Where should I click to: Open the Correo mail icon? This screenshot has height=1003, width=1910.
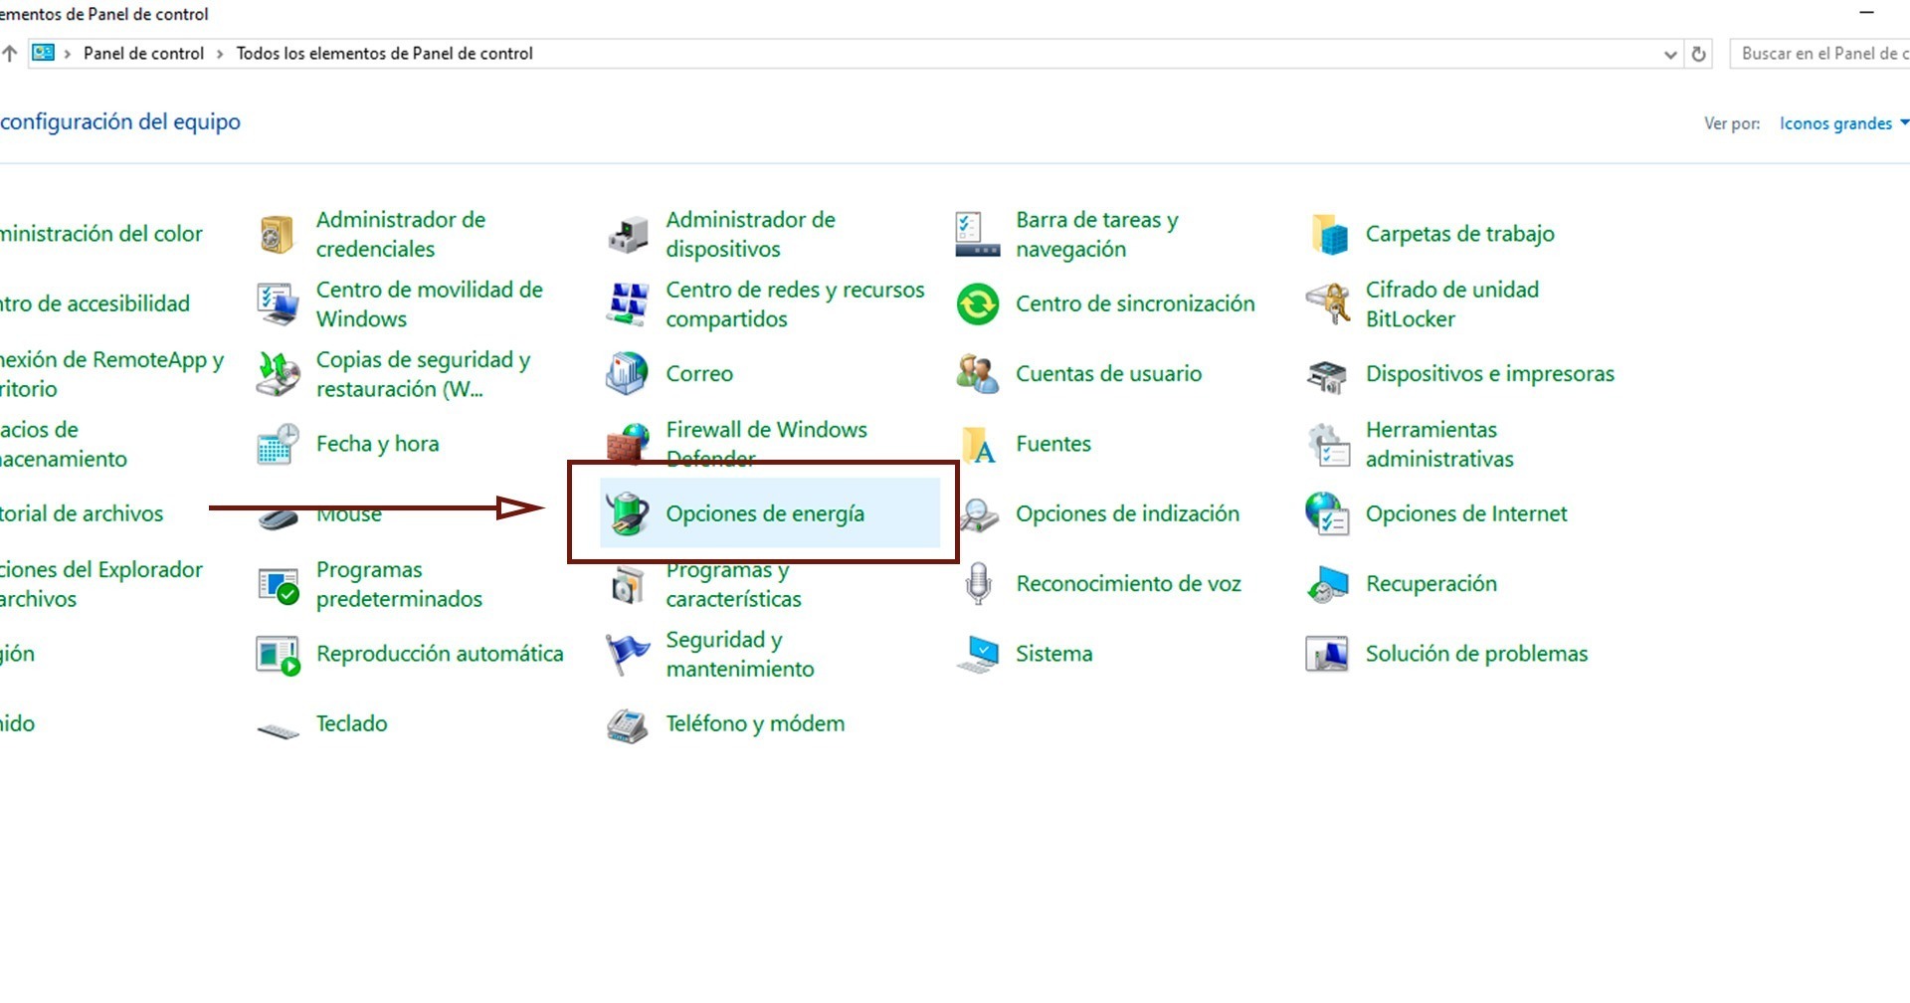coord(628,374)
